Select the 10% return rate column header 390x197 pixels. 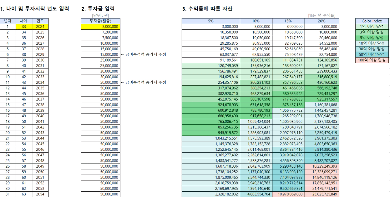click(x=256, y=21)
